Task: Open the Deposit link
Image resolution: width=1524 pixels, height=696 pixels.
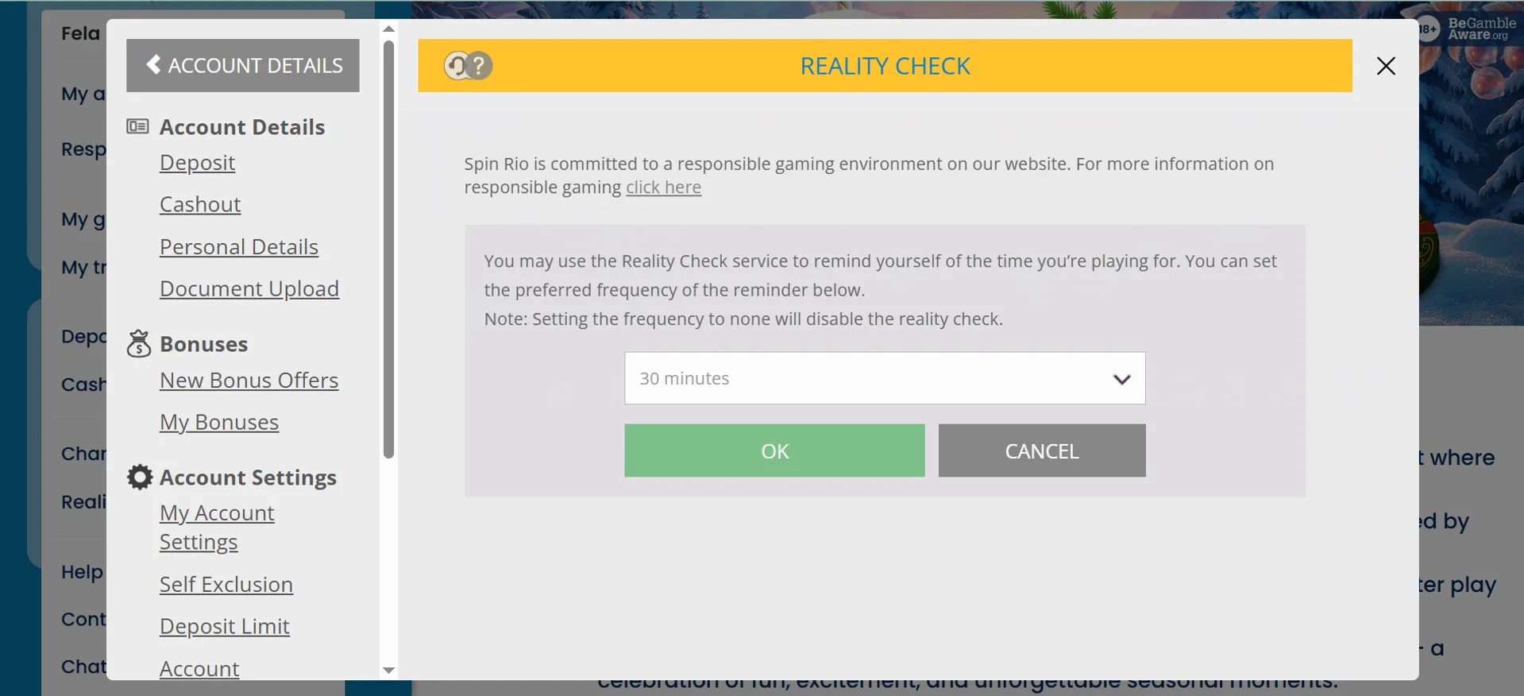Action: coord(197,162)
